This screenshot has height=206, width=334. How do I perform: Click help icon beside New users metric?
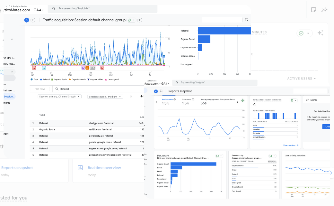(x=193, y=99)
